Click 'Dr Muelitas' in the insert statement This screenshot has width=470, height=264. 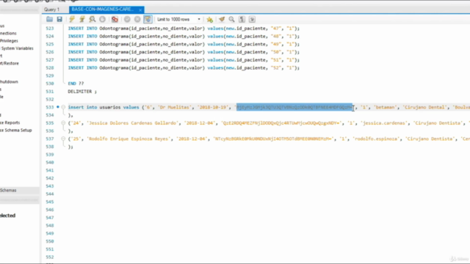coord(175,107)
